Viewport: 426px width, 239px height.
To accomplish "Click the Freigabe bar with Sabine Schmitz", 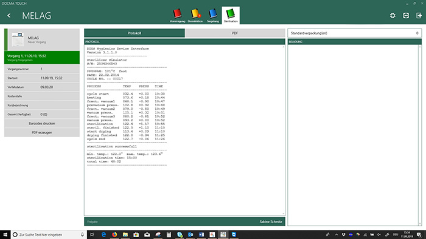I will [x=185, y=221].
